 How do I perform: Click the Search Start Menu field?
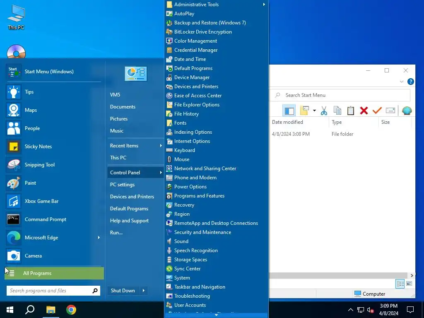tap(340, 95)
